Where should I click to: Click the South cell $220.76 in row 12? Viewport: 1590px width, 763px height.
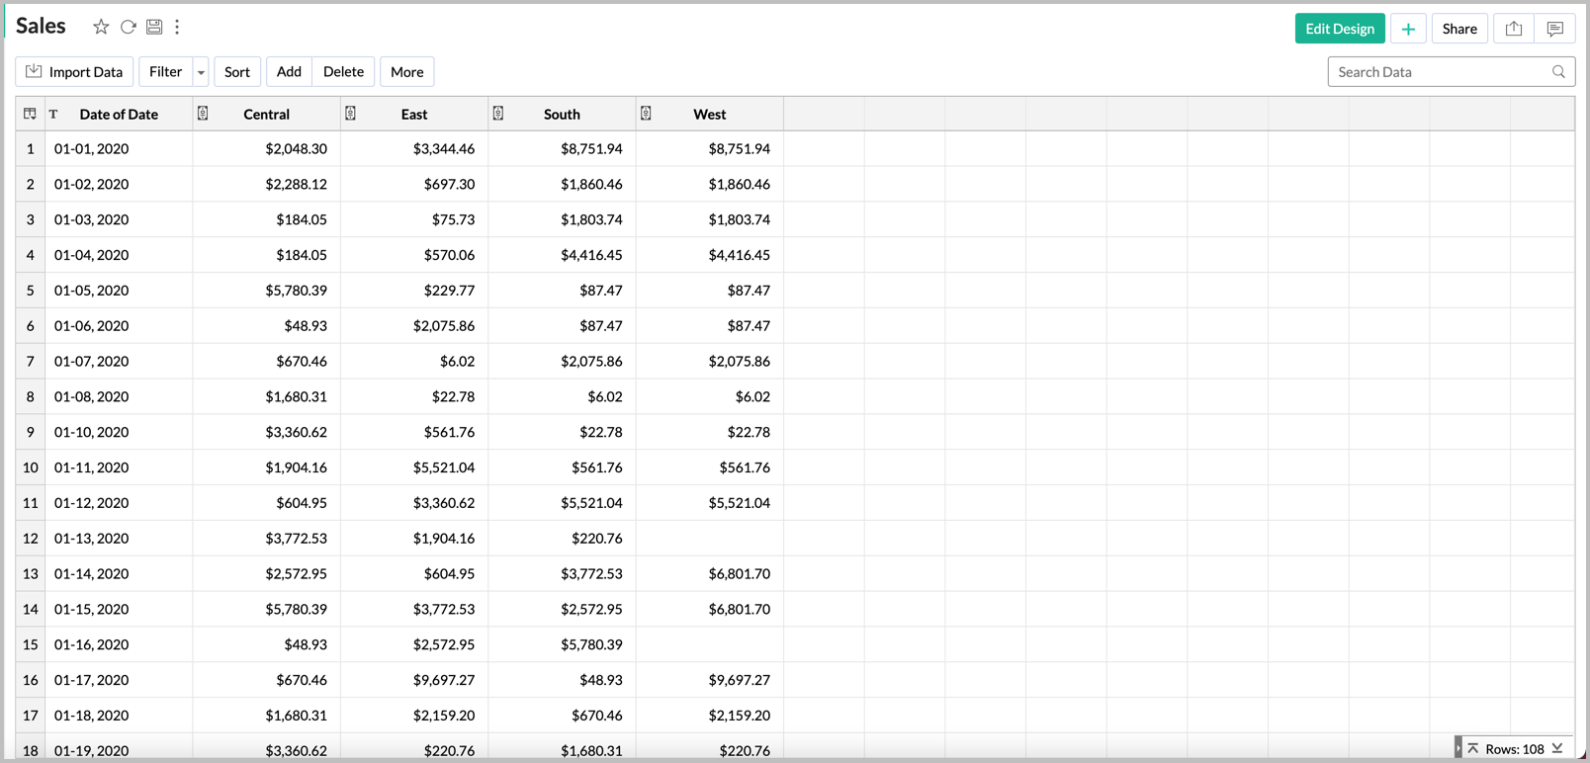(562, 539)
